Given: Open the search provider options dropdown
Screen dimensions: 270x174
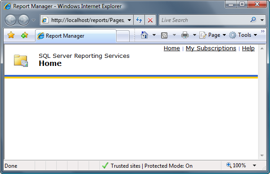Looking at the screenshot, I should 262,20.
